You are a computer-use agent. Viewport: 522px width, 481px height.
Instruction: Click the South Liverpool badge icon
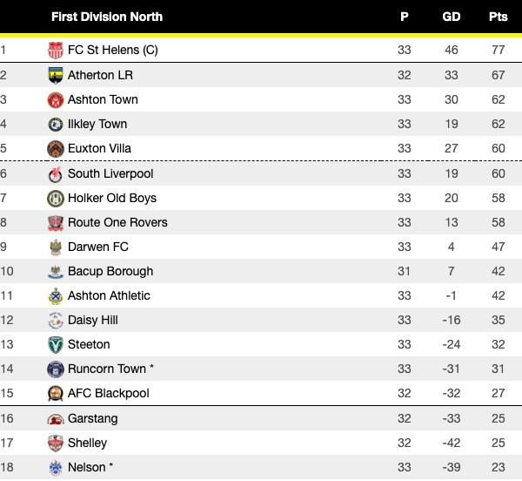pyautogui.click(x=56, y=173)
